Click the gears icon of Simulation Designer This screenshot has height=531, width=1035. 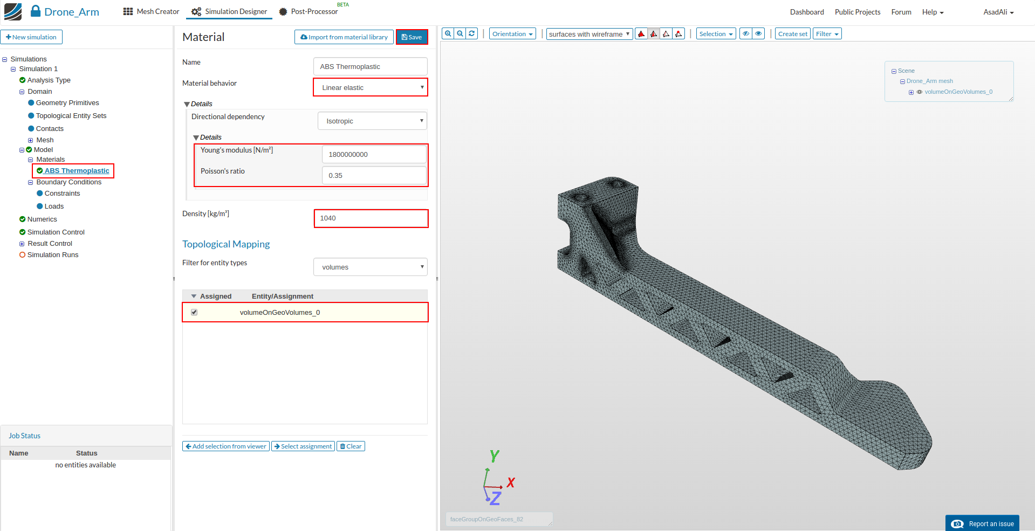196,11
